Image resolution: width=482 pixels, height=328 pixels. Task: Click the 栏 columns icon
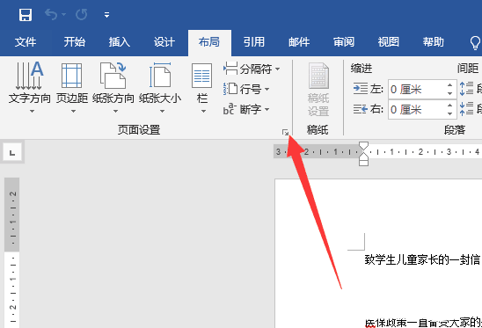point(201,76)
